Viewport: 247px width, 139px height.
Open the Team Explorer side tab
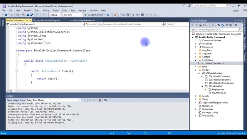point(245,44)
